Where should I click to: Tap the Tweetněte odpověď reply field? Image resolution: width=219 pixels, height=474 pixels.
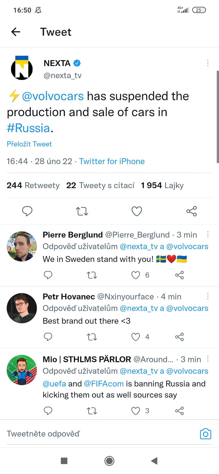click(x=89, y=434)
